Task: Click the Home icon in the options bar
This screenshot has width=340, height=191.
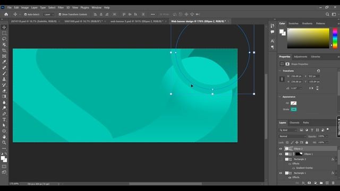Action: click(6, 14)
